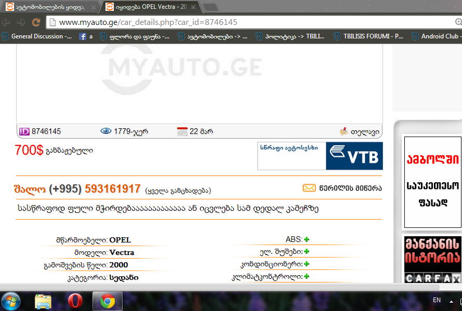Click the მწარმოებელი OPEL value
Viewport: 462px width, 311px height.
(120, 240)
